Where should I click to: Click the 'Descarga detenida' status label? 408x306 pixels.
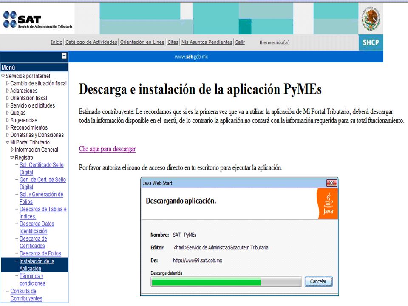click(x=166, y=273)
